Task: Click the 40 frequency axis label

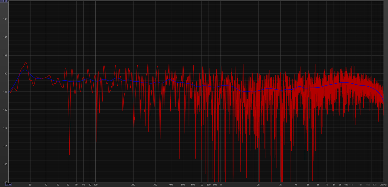Action: click(x=46, y=185)
